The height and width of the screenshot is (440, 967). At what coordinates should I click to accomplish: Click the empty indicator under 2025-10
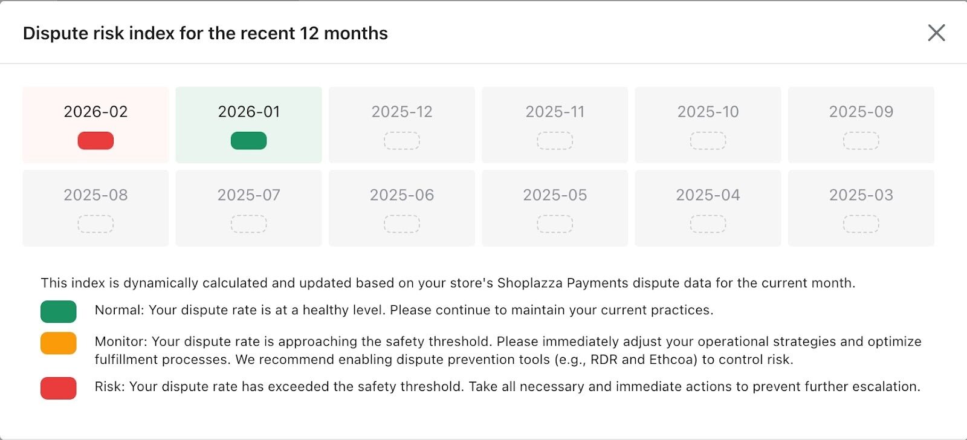coord(708,141)
